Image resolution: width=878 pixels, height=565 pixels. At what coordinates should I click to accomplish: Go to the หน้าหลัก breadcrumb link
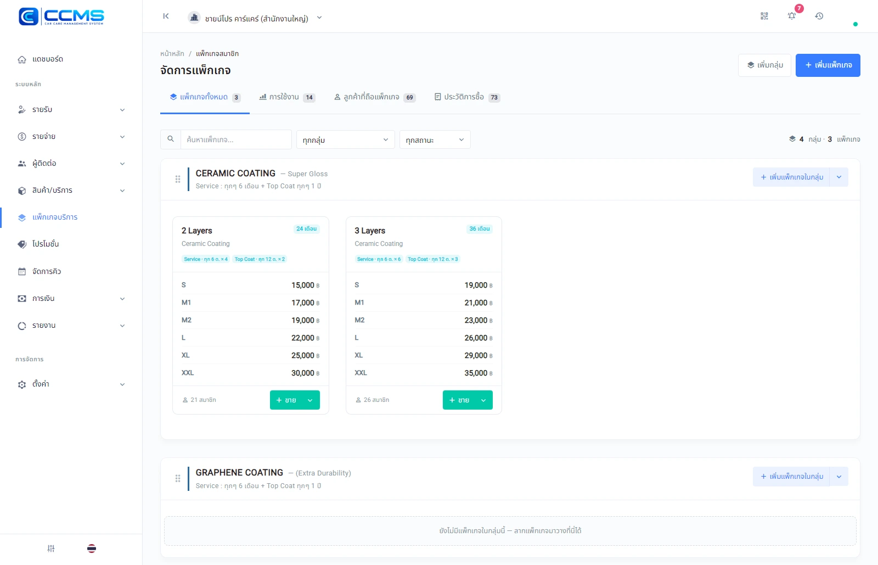[x=172, y=54]
